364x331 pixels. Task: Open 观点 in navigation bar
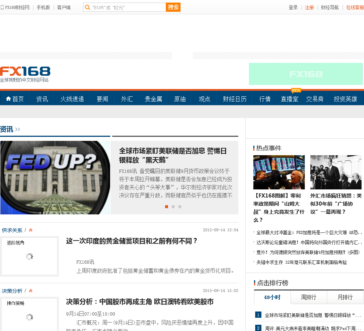pos(204,99)
